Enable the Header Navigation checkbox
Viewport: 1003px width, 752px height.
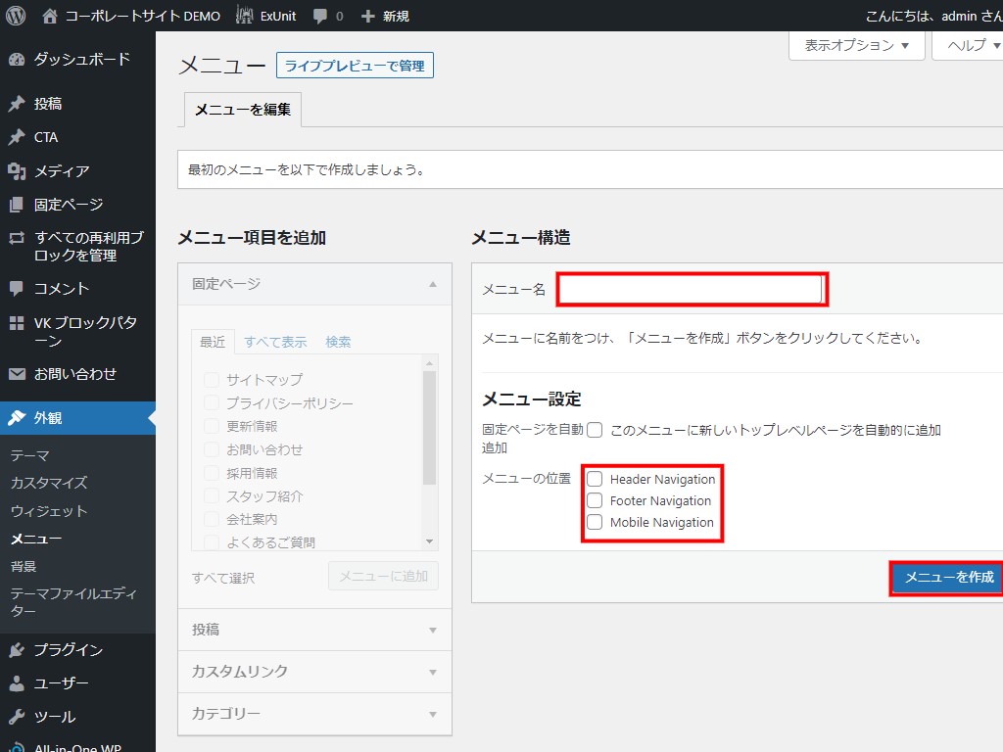[x=595, y=479]
